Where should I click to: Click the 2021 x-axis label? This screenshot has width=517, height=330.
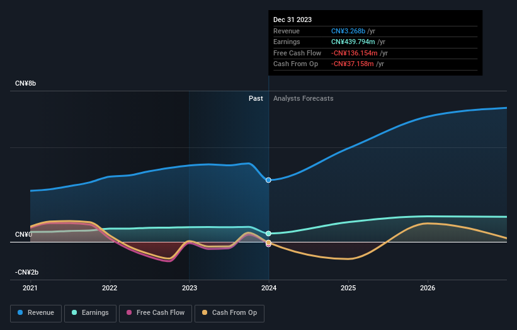pyautogui.click(x=30, y=288)
